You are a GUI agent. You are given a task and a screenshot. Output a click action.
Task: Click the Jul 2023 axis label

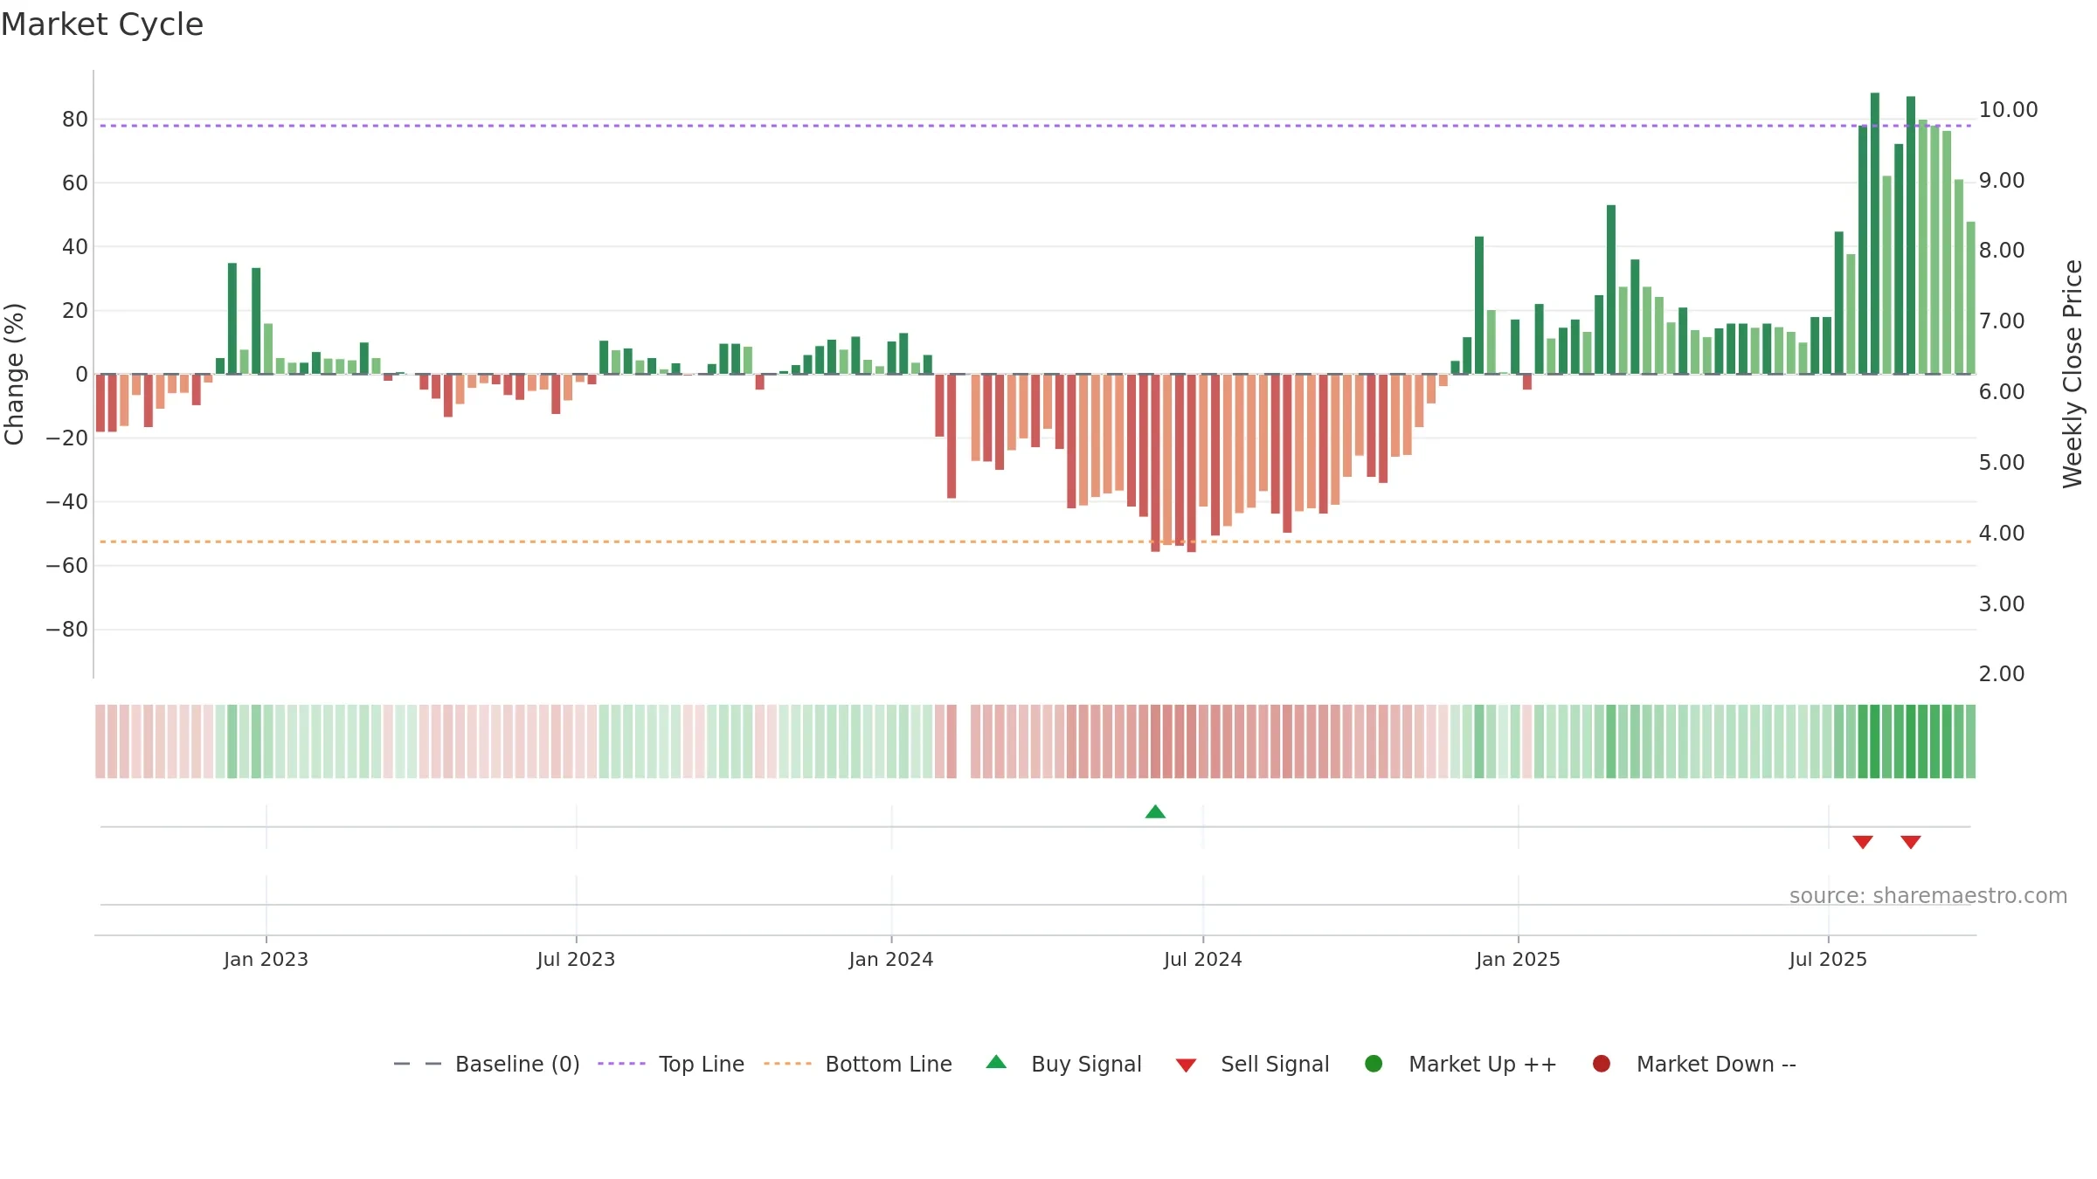576,960
